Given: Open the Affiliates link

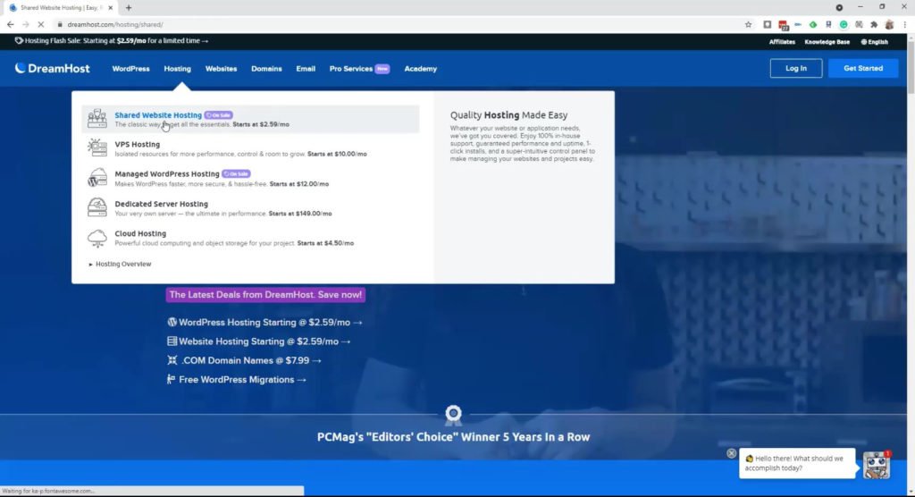Looking at the screenshot, I should pos(782,42).
